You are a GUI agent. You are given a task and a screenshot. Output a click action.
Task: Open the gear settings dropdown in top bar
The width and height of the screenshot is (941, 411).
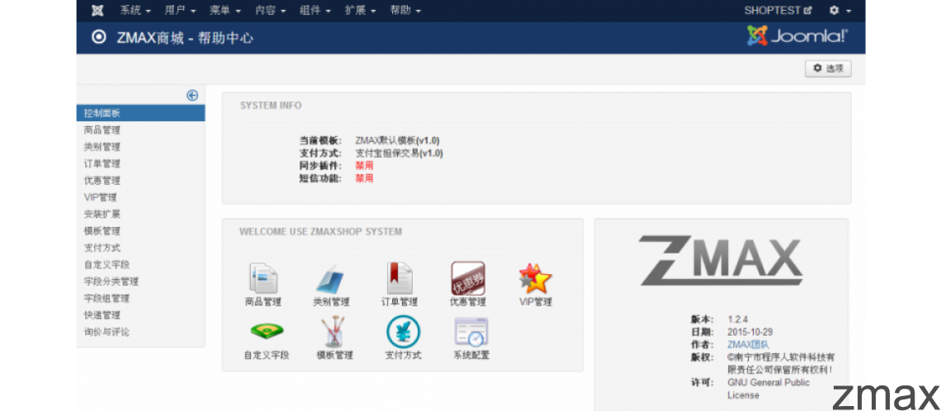coord(839,11)
